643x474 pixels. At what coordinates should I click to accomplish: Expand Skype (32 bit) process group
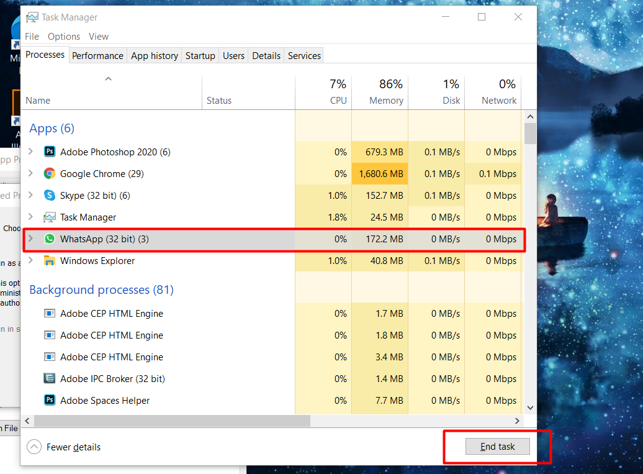pos(31,195)
